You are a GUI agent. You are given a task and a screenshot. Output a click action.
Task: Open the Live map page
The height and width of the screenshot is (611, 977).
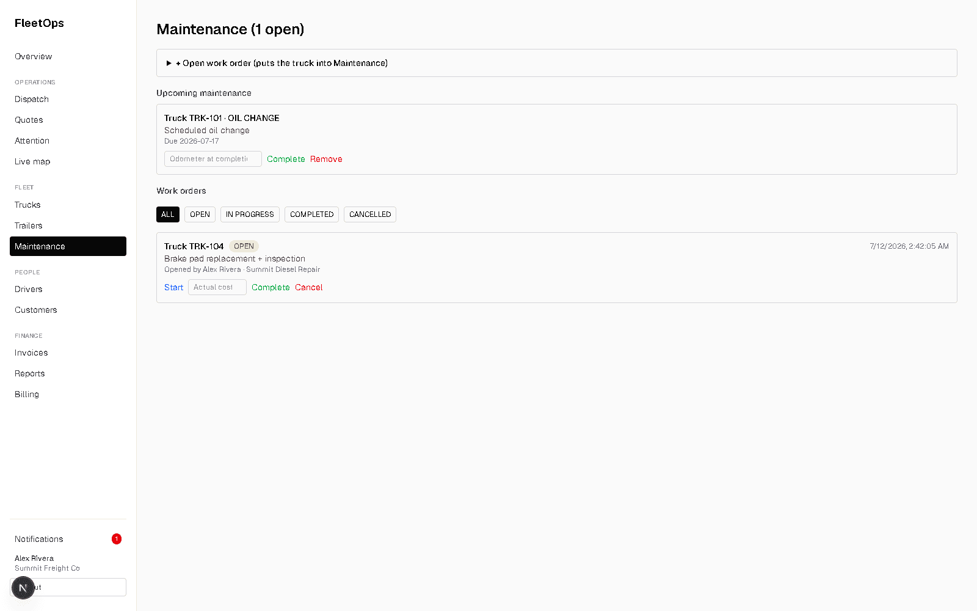click(68, 161)
